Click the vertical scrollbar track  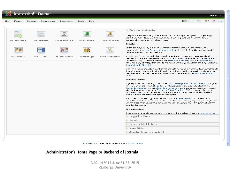pos(228,78)
